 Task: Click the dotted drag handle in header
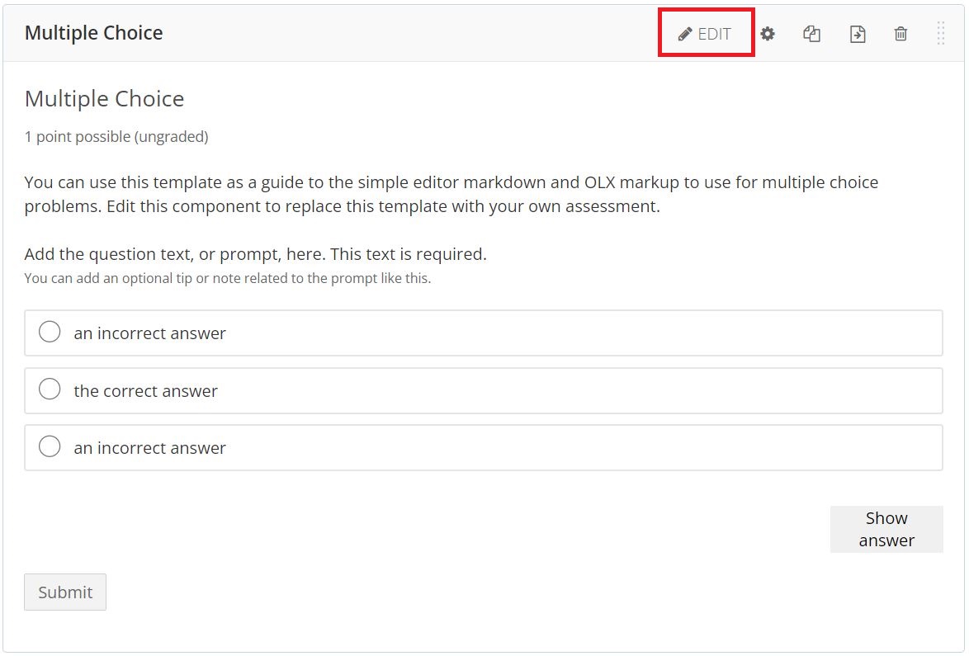941,33
